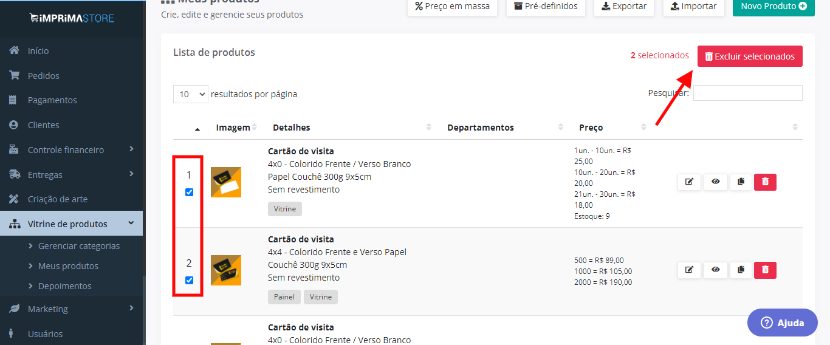Image resolution: width=830 pixels, height=345 pixels.
Task: Click the eye preview icon for product 2
Action: pyautogui.click(x=715, y=270)
